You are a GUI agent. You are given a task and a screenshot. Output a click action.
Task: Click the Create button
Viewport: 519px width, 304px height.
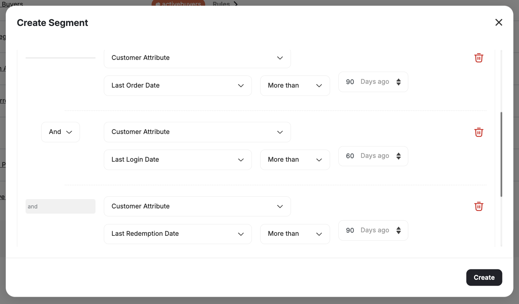pos(484,277)
